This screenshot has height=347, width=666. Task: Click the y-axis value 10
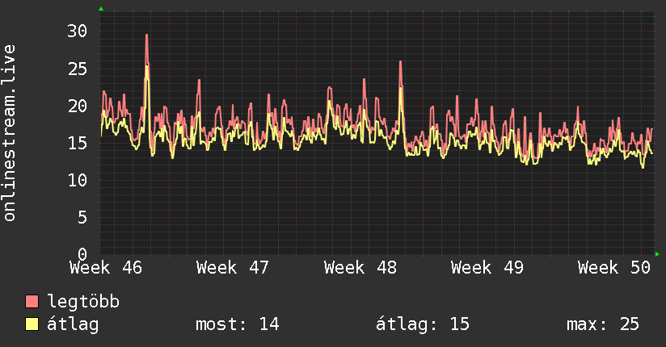(x=78, y=181)
